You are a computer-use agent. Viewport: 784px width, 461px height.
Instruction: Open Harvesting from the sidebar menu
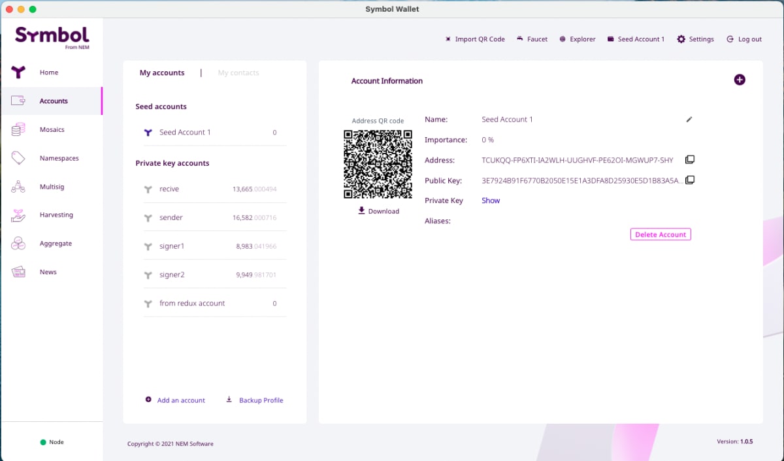click(x=56, y=215)
